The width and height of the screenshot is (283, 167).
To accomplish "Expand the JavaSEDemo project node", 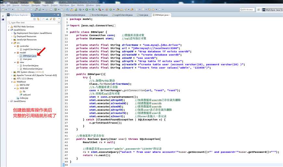I will click(9, 101).
